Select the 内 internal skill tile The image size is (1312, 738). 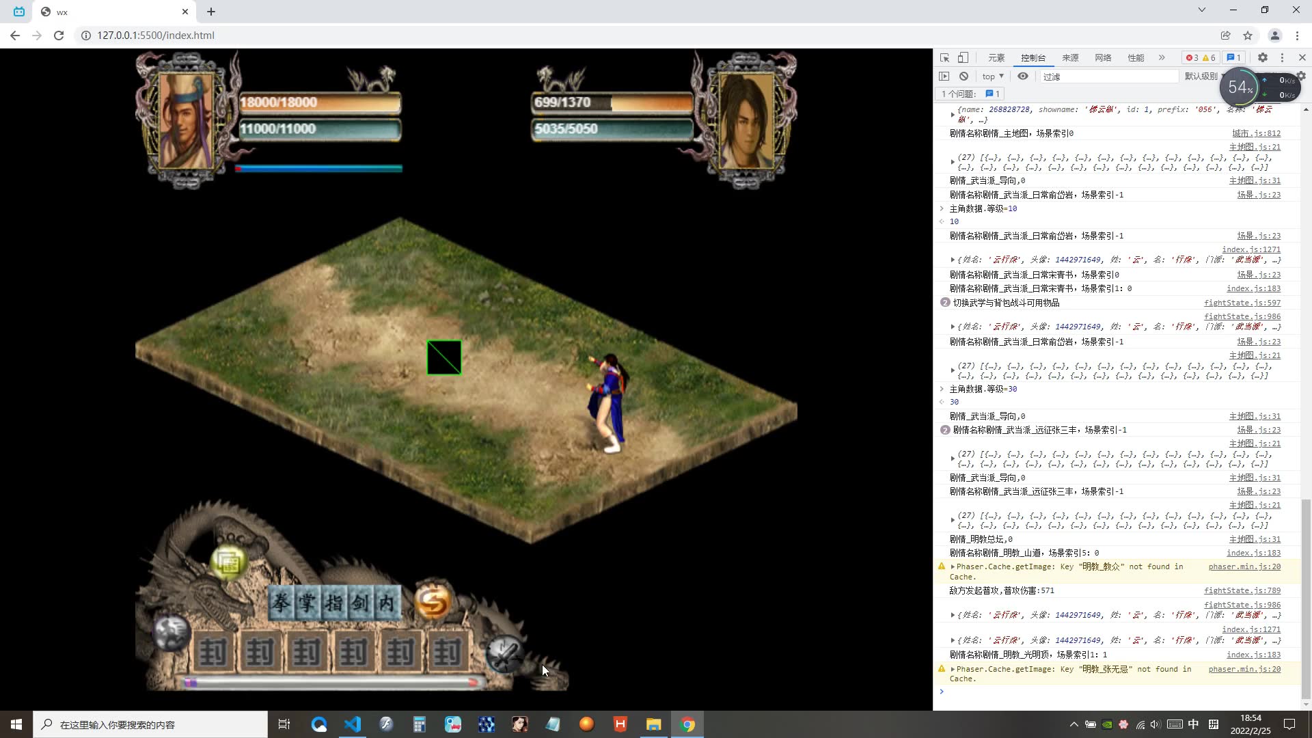pos(387,603)
